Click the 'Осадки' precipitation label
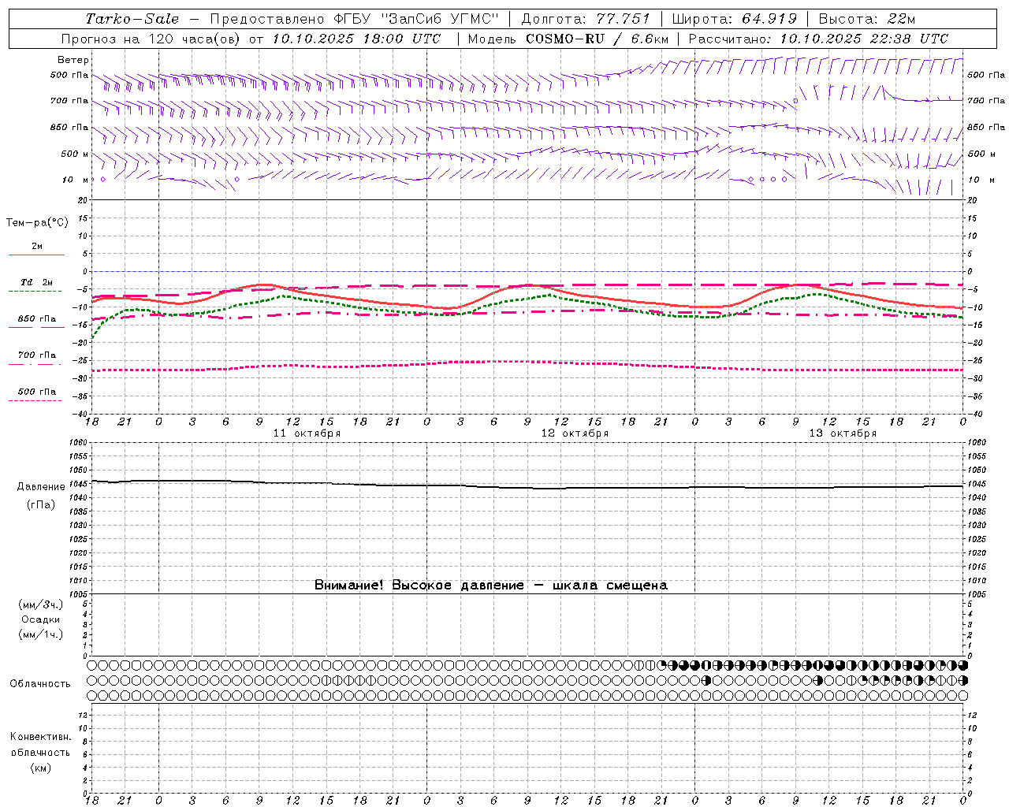Image resolution: width=1009 pixels, height=807 pixels. pyautogui.click(x=41, y=619)
